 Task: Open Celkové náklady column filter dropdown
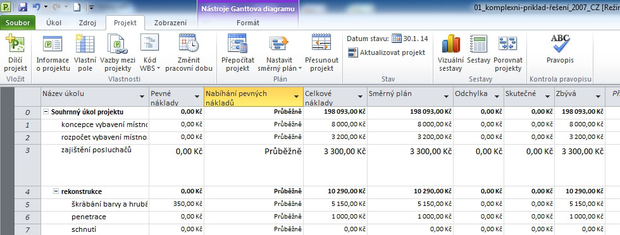pos(360,97)
